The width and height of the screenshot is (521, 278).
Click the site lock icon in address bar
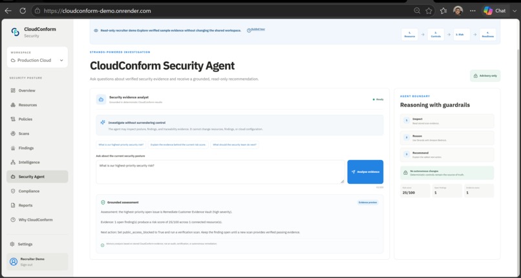coord(37,10)
